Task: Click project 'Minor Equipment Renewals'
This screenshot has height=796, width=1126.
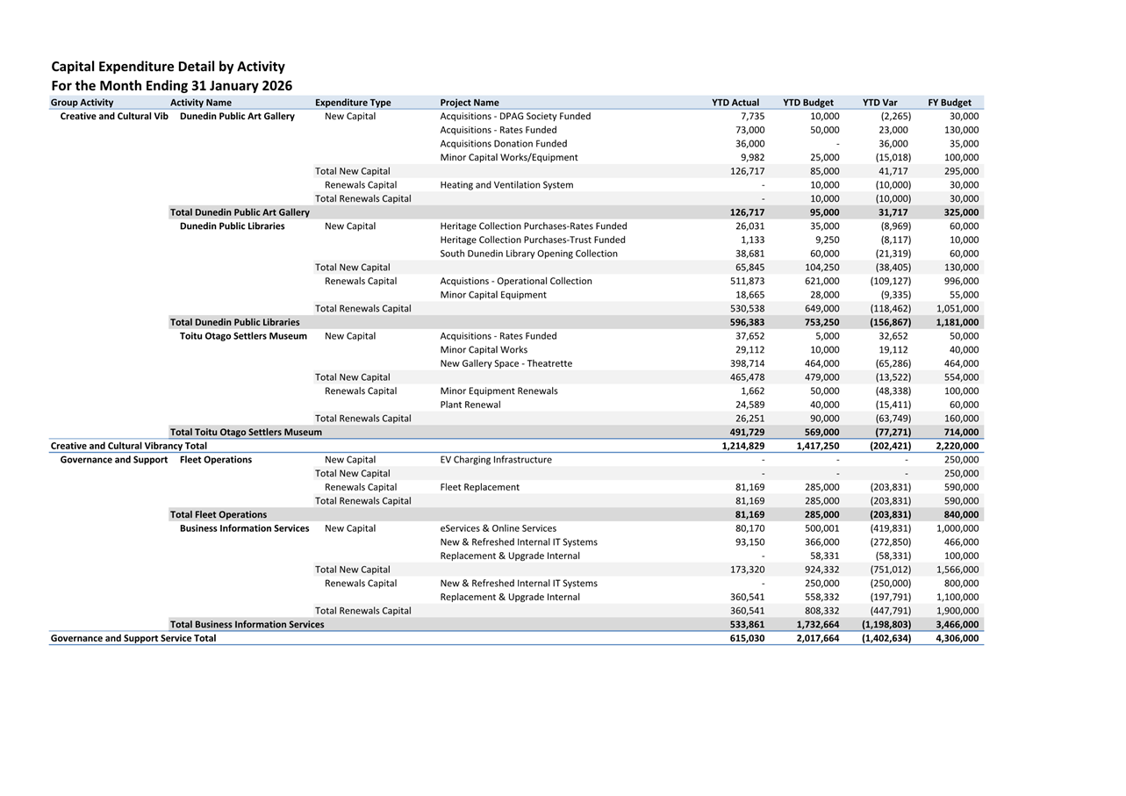Action: coord(498,391)
